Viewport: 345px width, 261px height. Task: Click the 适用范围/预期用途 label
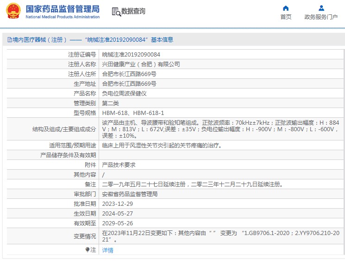point(73,146)
